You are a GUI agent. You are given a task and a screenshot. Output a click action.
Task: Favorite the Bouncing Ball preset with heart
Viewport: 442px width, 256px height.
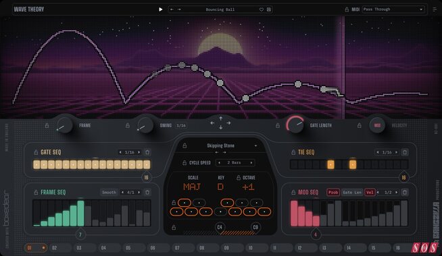[262, 9]
